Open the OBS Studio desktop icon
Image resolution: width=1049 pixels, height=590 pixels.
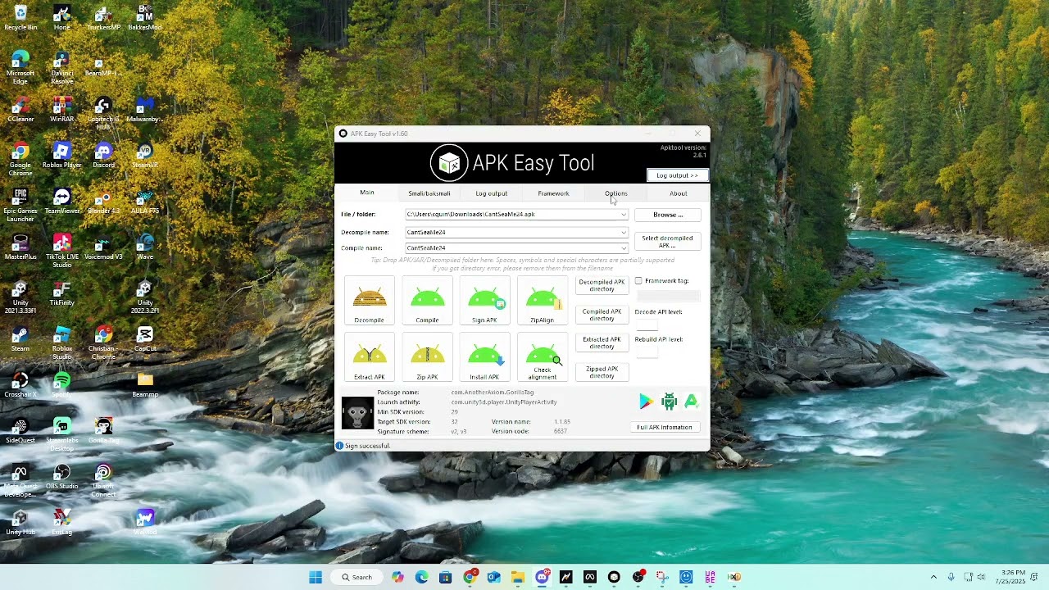62,476
